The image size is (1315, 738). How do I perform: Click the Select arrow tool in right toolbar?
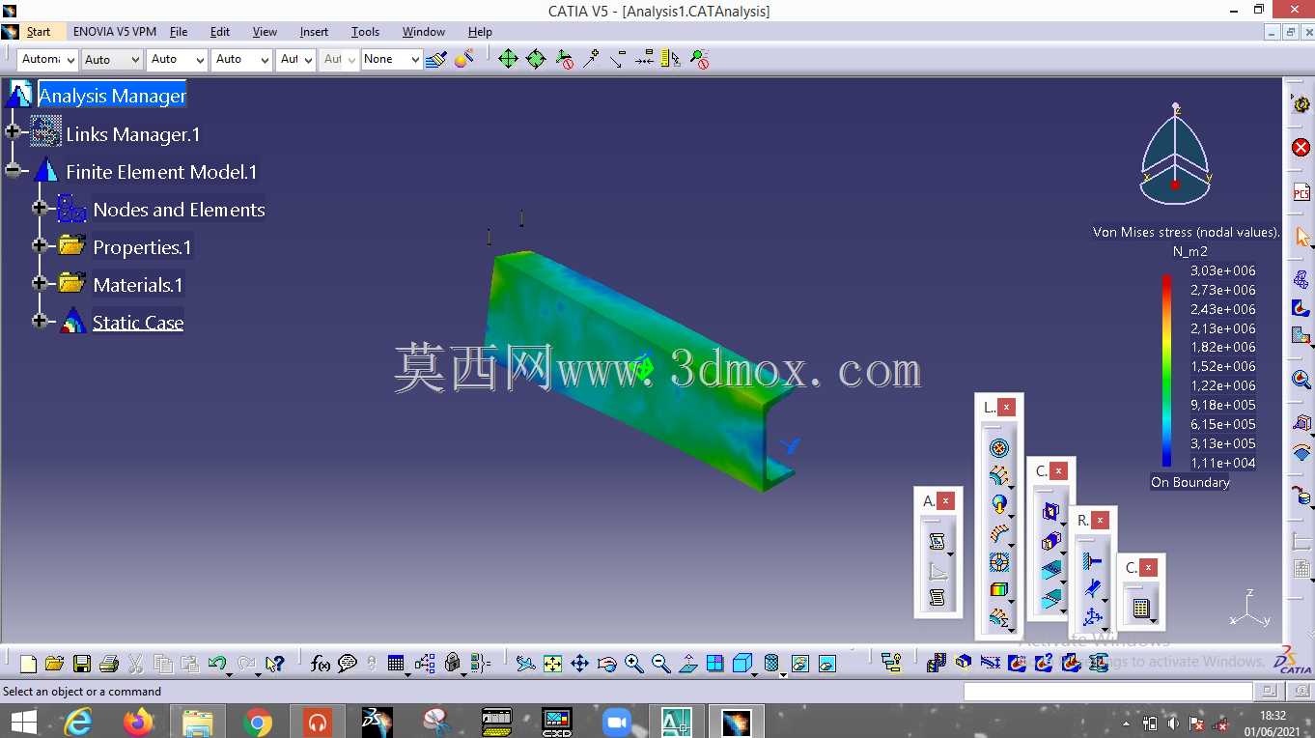(1301, 237)
